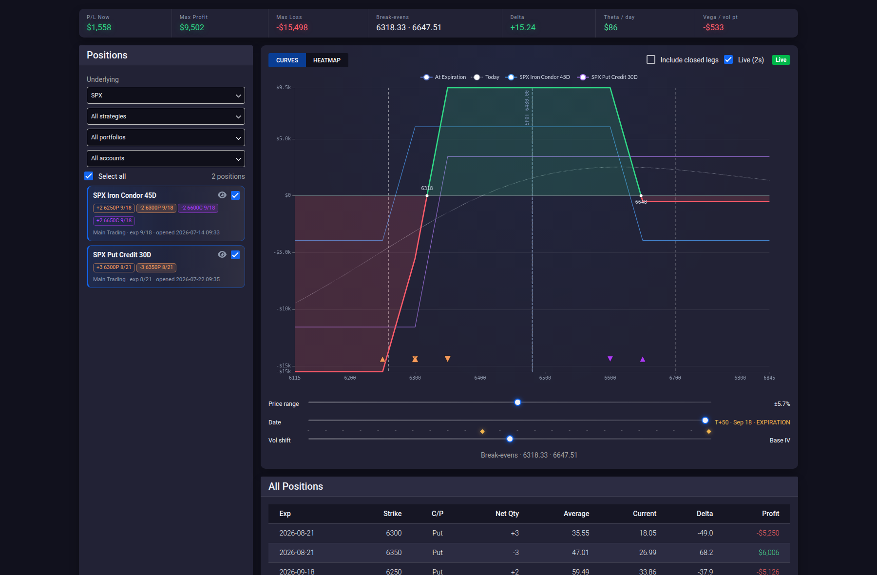The width and height of the screenshot is (877, 575).
Task: Click the 2026-09-18 expiration cell
Action: (297, 572)
